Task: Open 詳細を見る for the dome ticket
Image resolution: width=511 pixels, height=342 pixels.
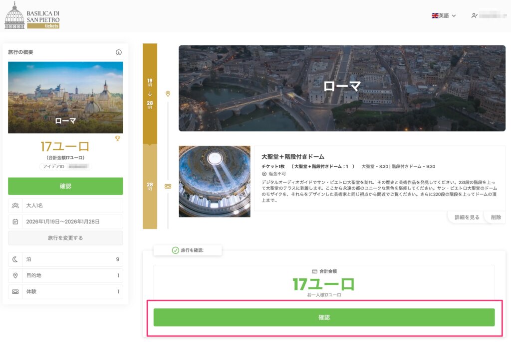Action: pyautogui.click(x=467, y=218)
